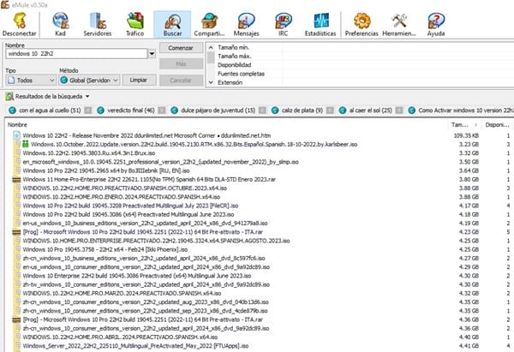Open the Compartidos shared files view
This screenshot has height=352, width=514.
coord(209,25)
